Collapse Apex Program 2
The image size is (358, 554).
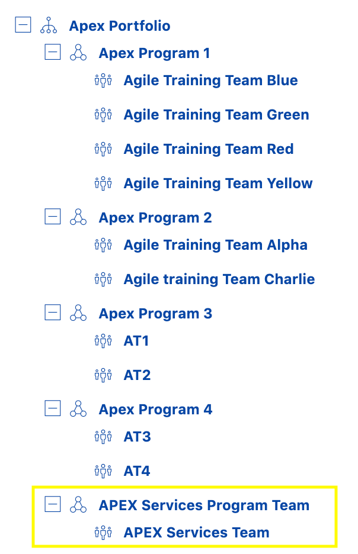point(52,217)
